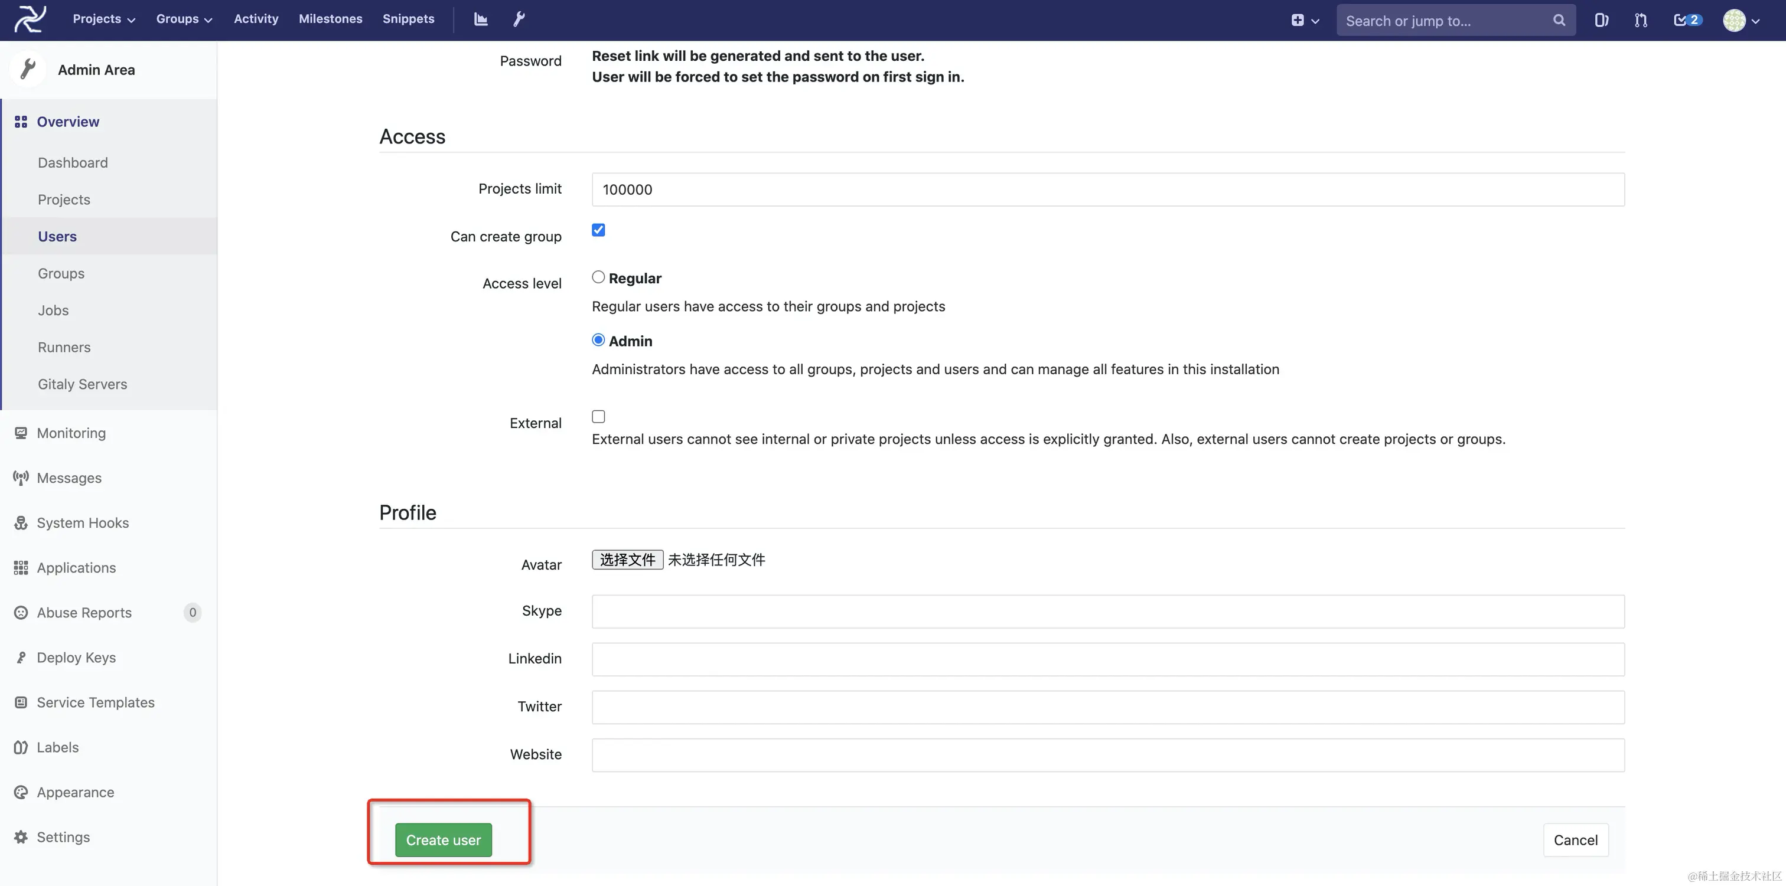
Task: Go to Jobs in the sidebar
Action: pos(53,310)
